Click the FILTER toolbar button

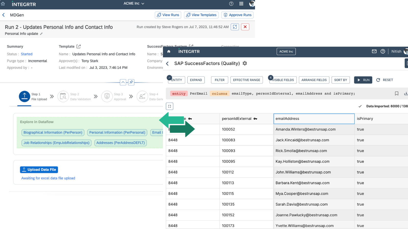(x=220, y=80)
